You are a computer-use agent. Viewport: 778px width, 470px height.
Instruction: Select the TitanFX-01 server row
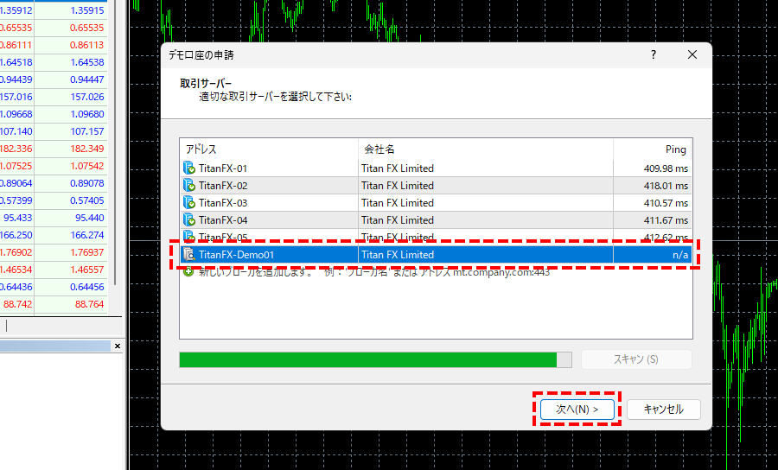coord(437,168)
